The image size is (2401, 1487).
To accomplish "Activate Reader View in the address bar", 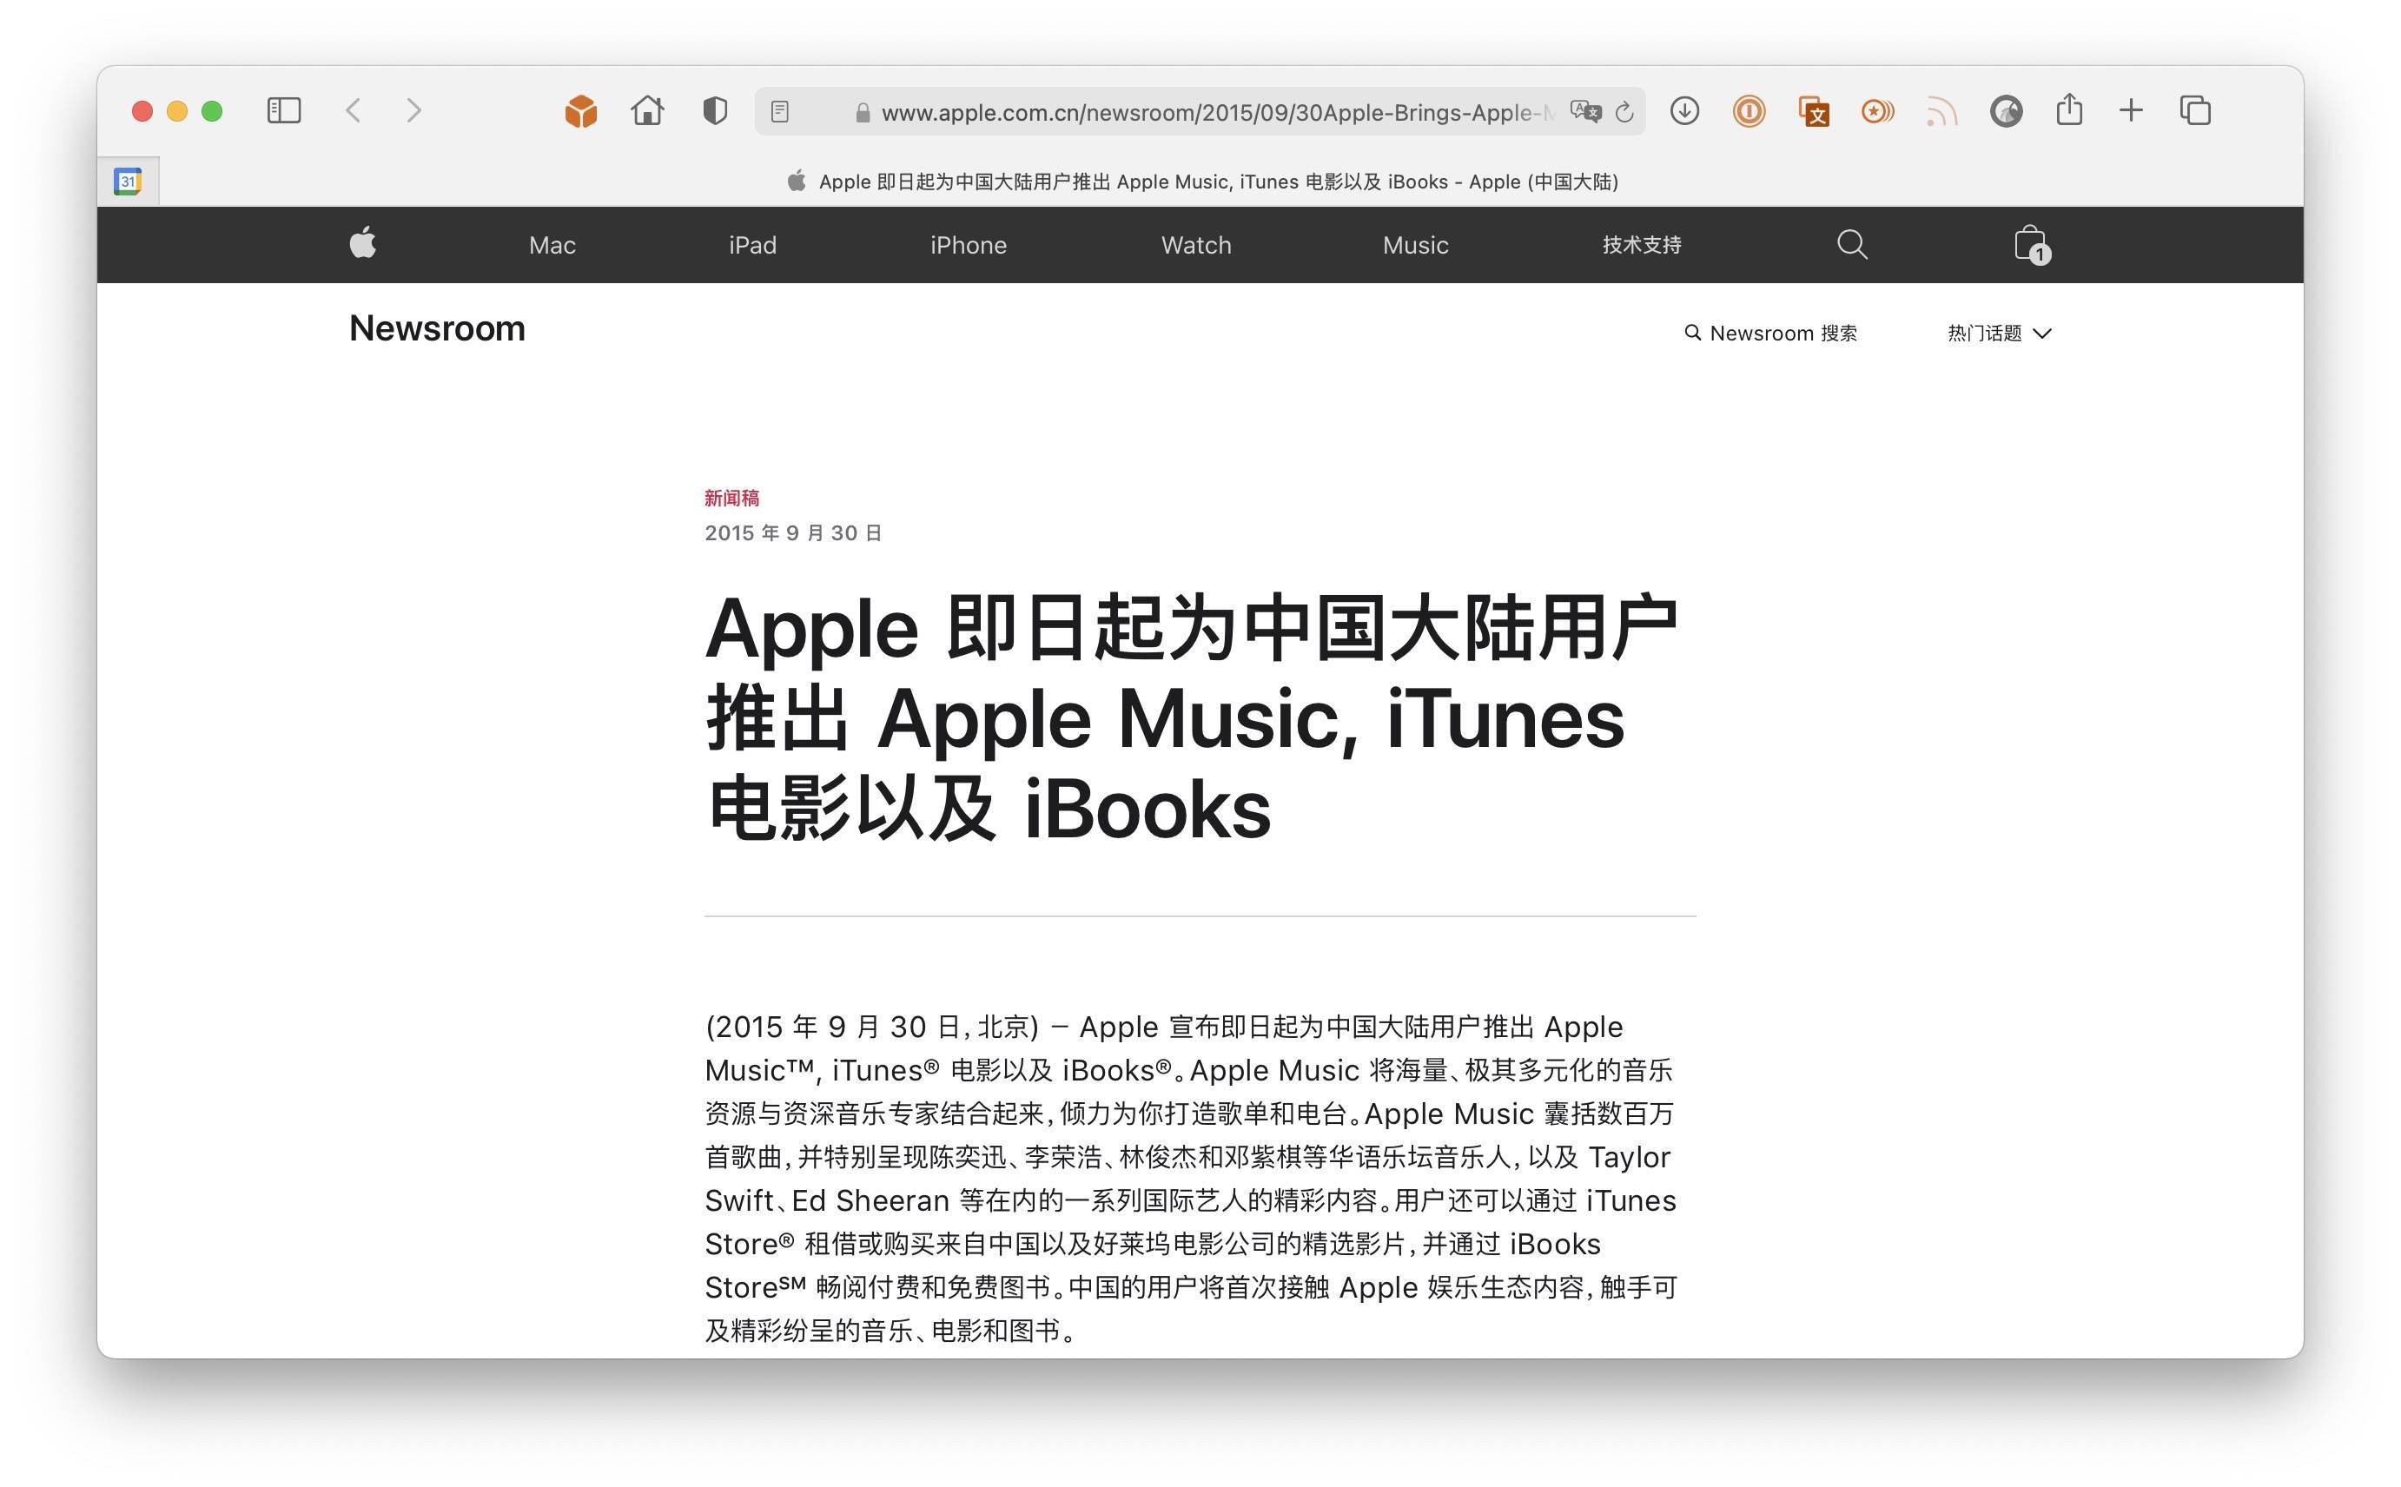I will click(x=780, y=111).
